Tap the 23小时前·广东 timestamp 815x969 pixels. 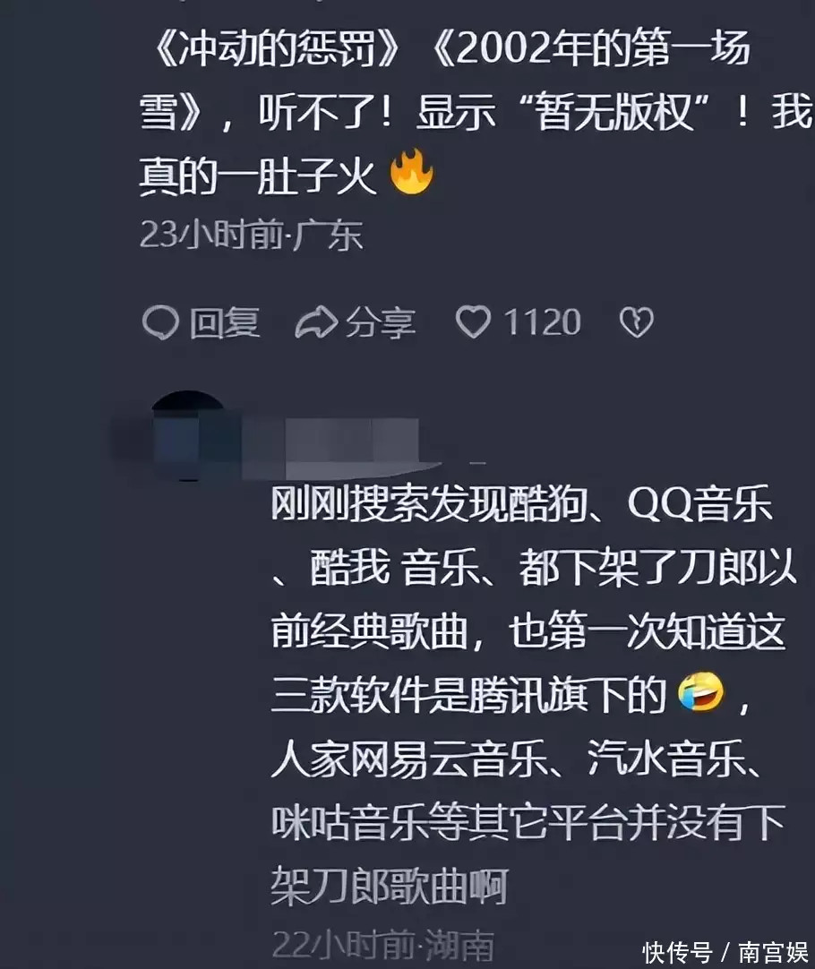pyautogui.click(x=251, y=236)
